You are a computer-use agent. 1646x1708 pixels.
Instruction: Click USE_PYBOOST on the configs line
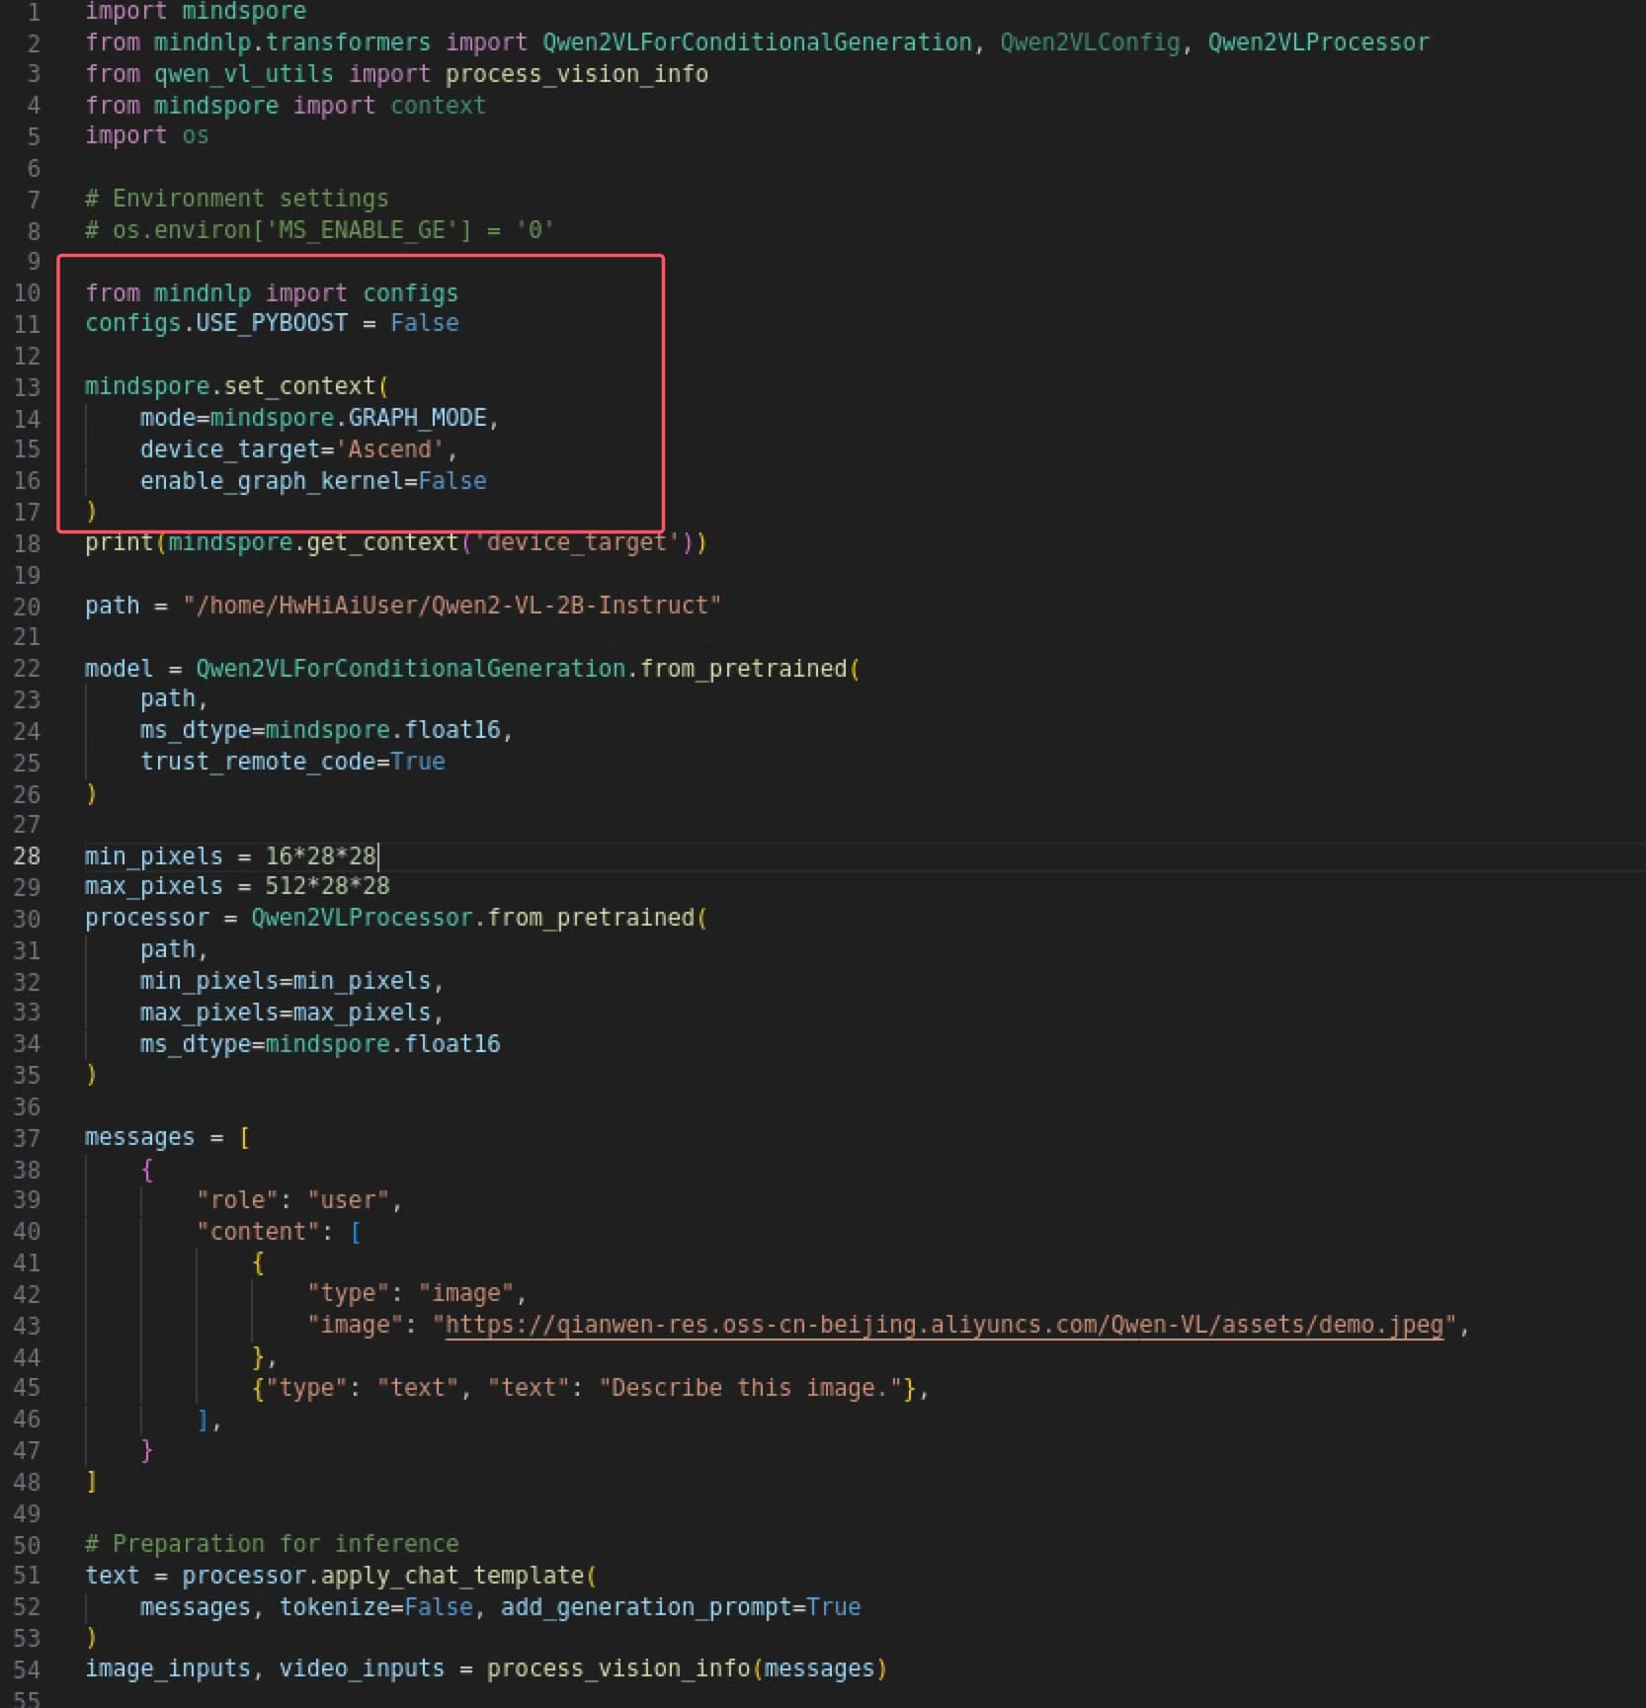272,323
